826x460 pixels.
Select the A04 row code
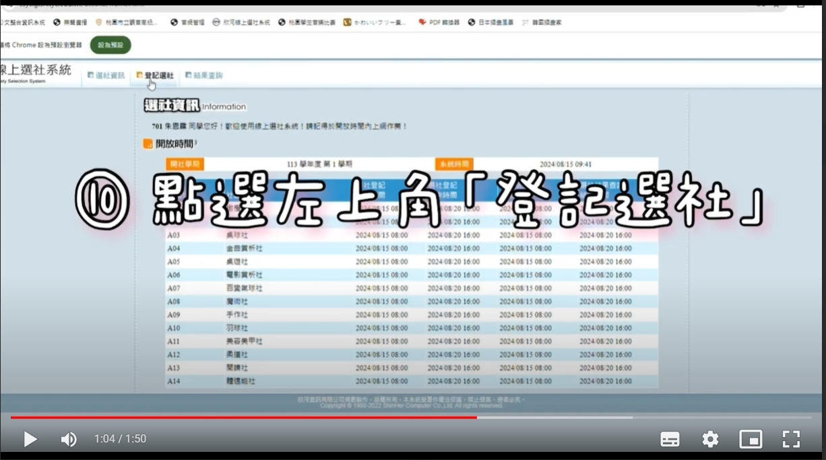174,249
